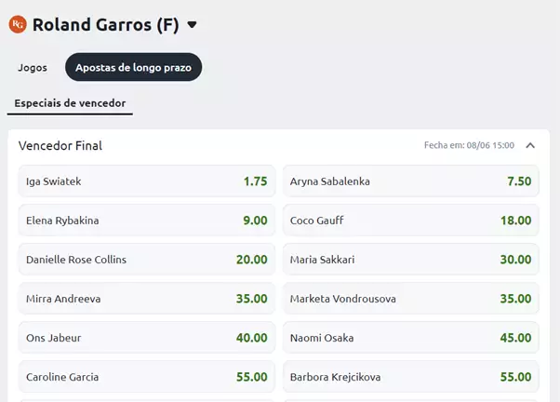Open the Roland Garros (F) tournament dropdown arrow
Image resolution: width=560 pixels, height=402 pixels.
(x=193, y=24)
